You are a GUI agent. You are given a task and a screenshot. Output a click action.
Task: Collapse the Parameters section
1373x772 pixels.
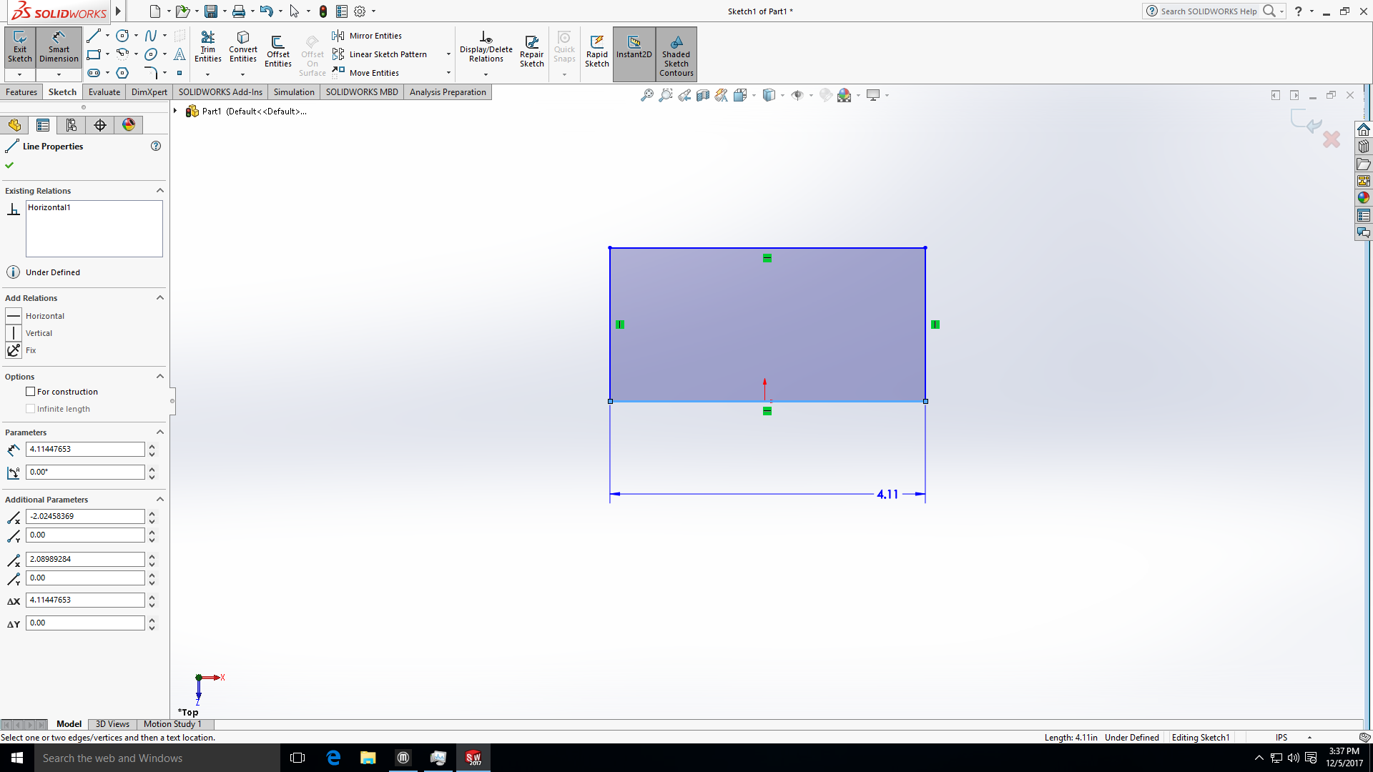tap(159, 432)
